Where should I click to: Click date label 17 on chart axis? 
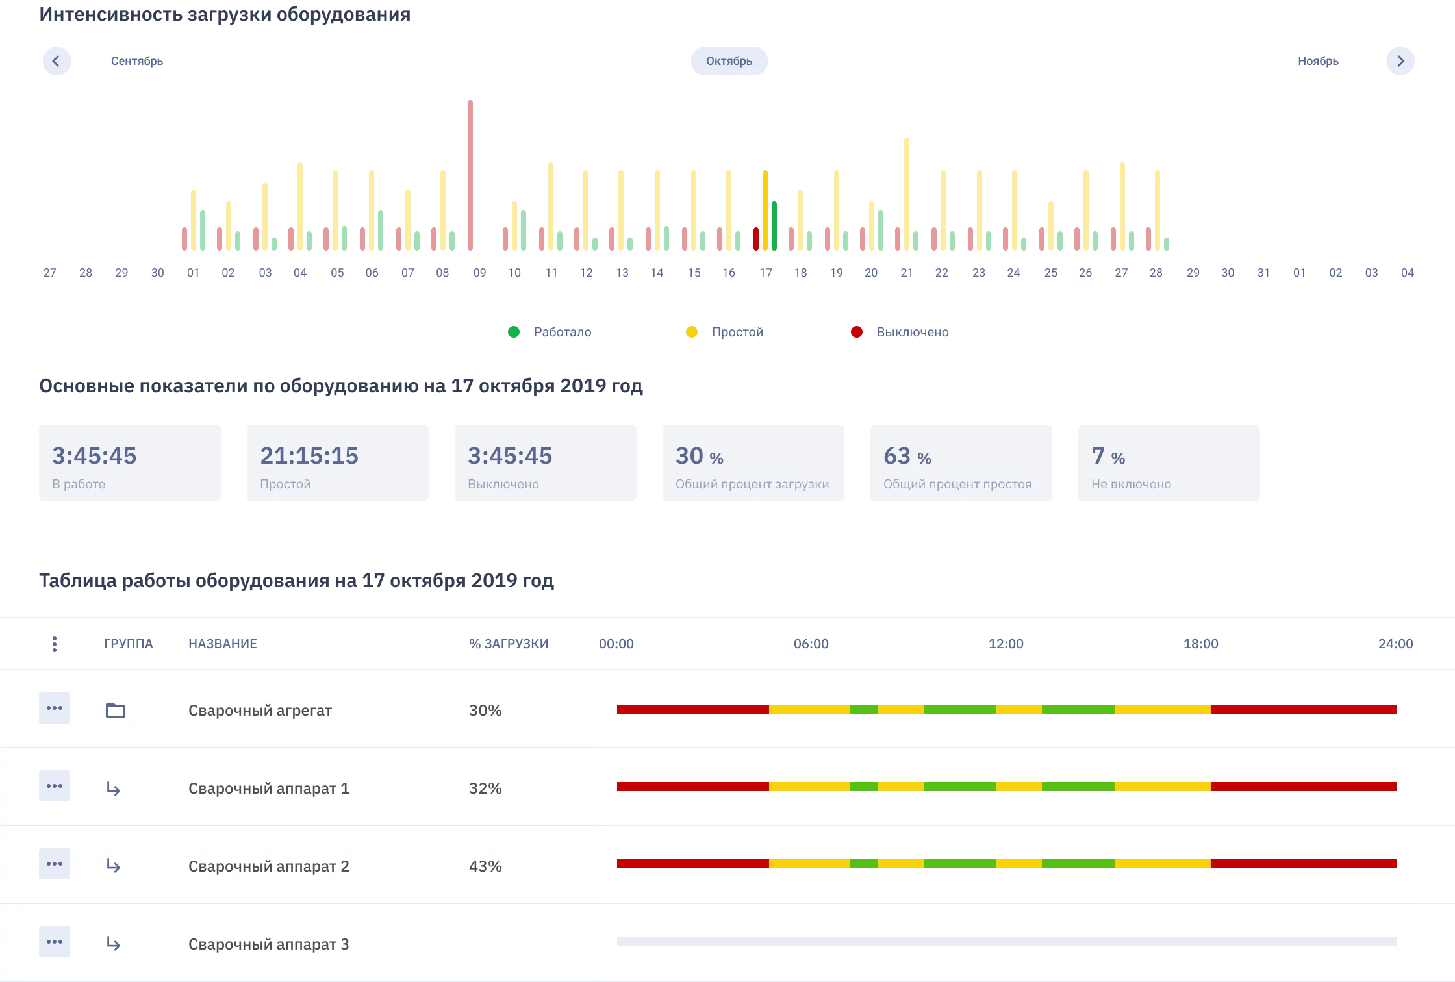pyautogui.click(x=766, y=273)
